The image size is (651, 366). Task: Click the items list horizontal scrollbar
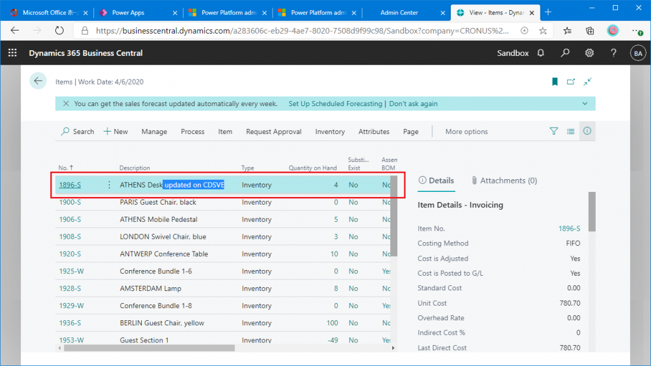pyautogui.click(x=149, y=348)
